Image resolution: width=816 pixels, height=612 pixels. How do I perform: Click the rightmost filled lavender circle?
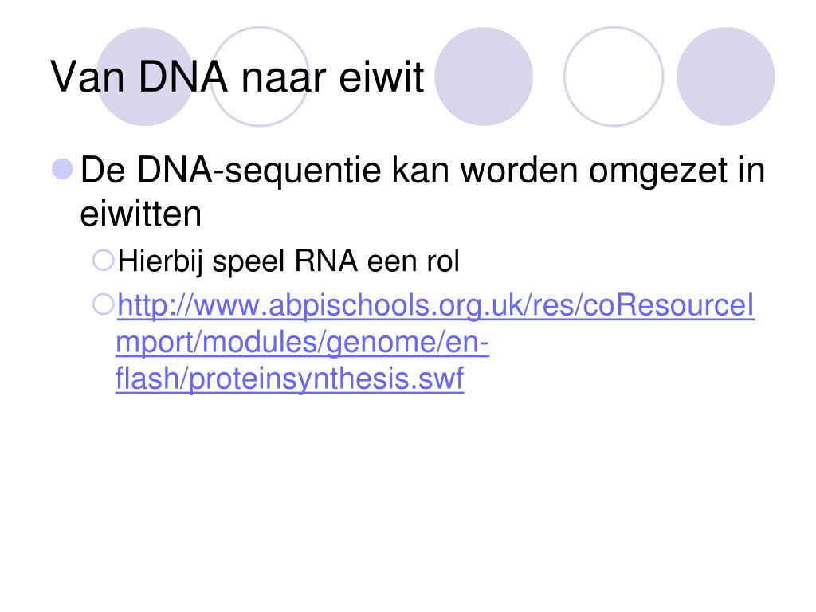[x=725, y=76]
